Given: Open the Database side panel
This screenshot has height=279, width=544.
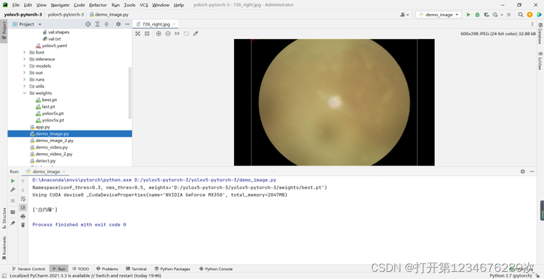Looking at the screenshot, I should 540,33.
